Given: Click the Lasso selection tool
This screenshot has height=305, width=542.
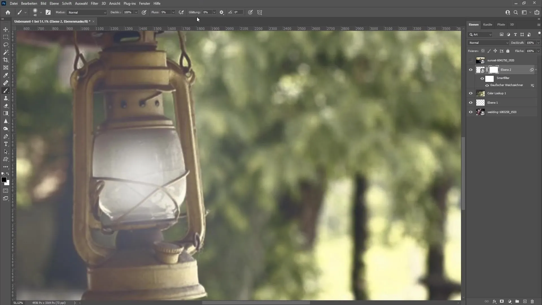Looking at the screenshot, I should coord(6,44).
